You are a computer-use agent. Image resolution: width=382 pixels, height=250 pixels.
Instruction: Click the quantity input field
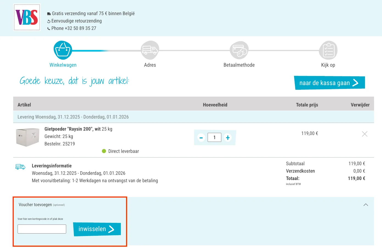(x=214, y=137)
